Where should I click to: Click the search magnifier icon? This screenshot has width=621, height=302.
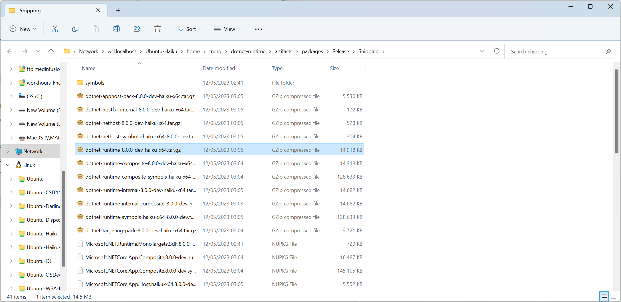click(608, 51)
